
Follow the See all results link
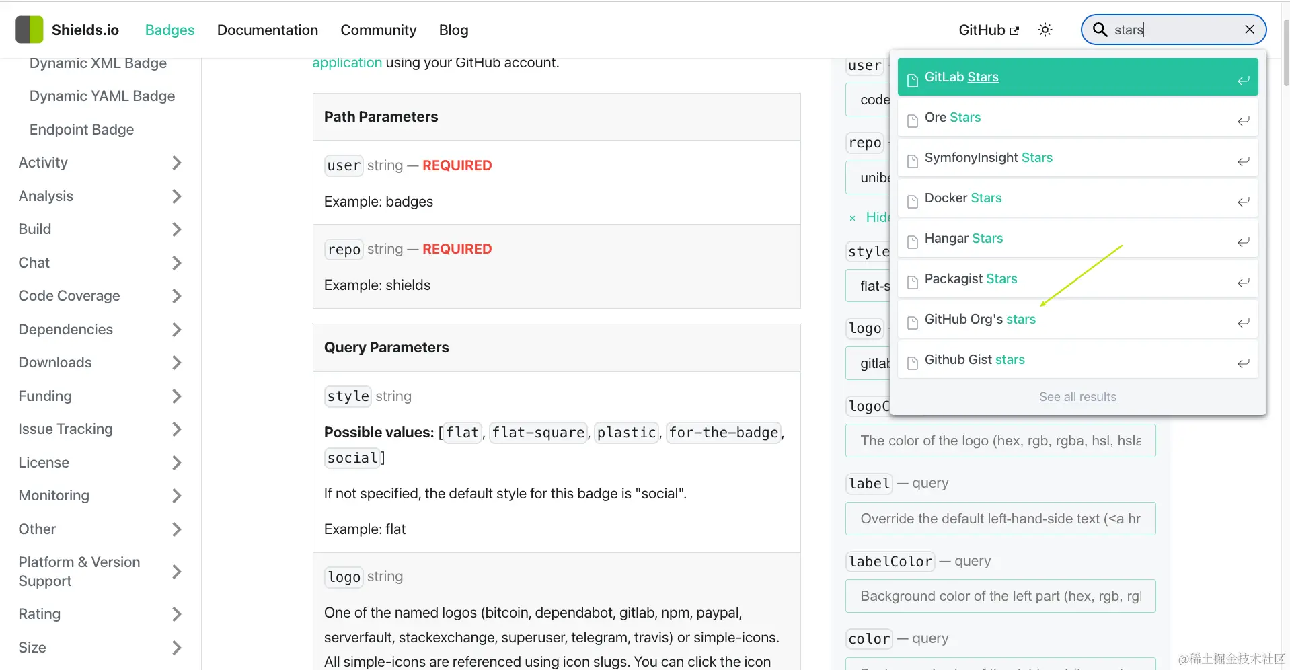click(x=1077, y=397)
